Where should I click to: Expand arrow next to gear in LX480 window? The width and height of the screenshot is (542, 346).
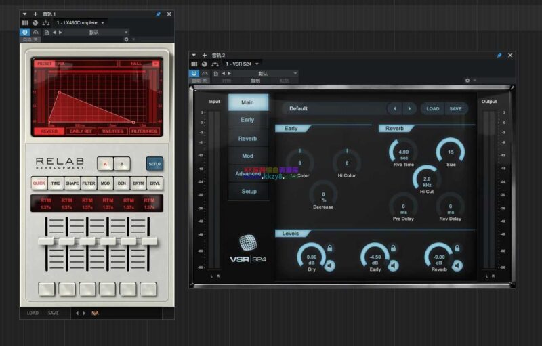coord(133,39)
